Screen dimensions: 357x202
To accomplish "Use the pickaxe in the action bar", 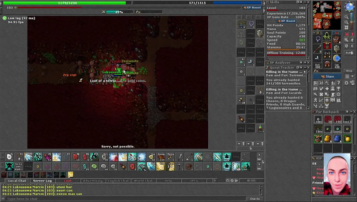I will [x=179, y=166].
